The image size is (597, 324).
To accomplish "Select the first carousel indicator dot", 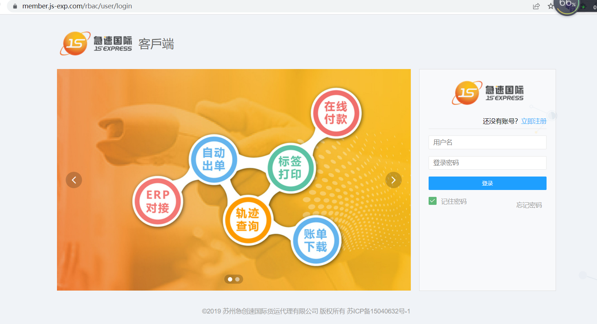I will [x=230, y=279].
